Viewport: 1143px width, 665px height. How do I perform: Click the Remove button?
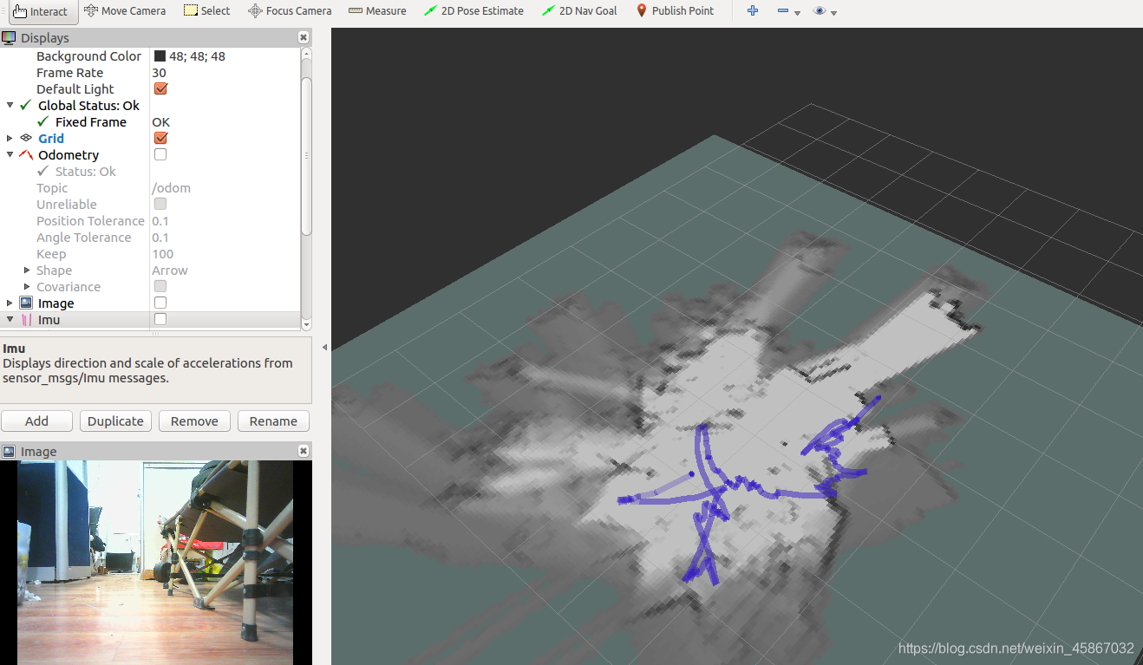[x=194, y=421]
